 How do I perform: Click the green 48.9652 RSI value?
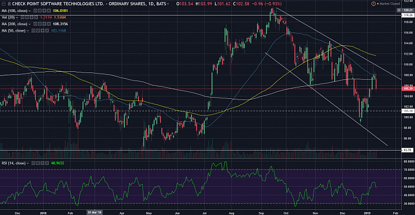click(58, 163)
